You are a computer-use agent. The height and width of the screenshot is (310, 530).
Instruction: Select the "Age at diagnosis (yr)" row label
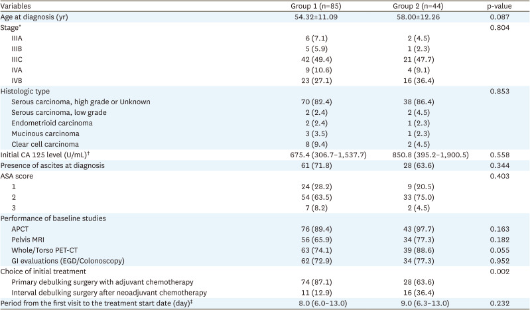coord(34,17)
